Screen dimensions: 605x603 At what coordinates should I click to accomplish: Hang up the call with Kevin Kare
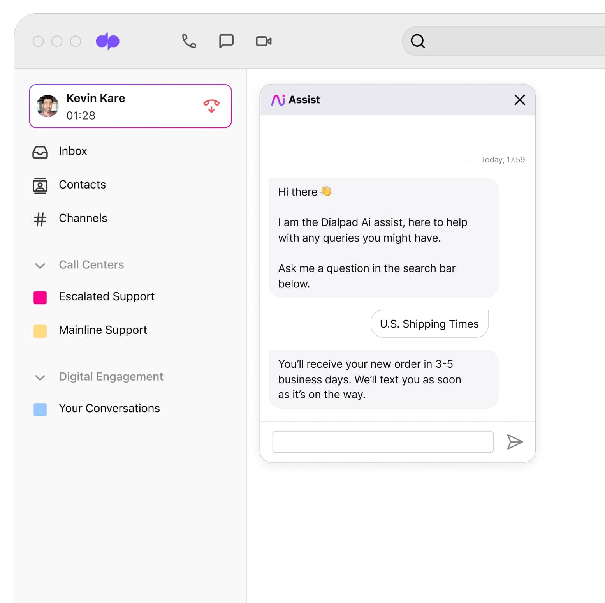point(211,106)
